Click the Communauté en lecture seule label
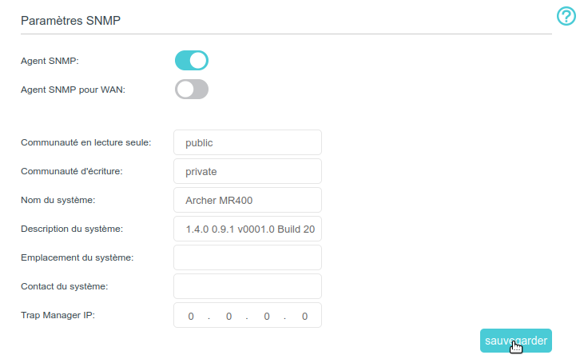 click(86, 142)
